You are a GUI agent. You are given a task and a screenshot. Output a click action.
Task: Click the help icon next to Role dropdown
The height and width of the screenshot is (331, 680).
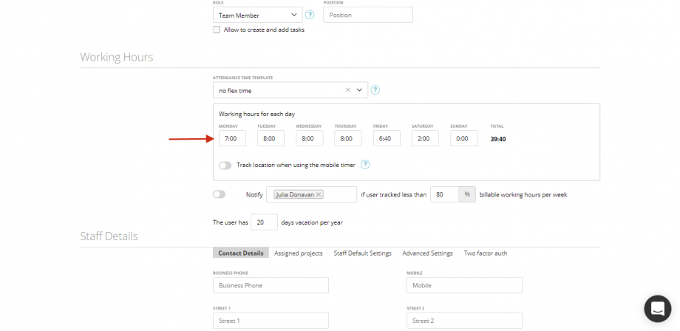[x=309, y=15]
